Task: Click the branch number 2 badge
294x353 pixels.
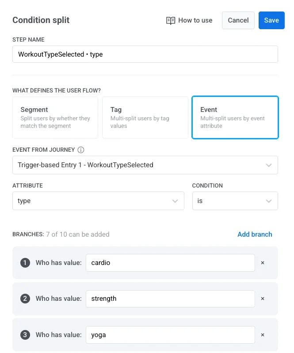Action: (25, 299)
